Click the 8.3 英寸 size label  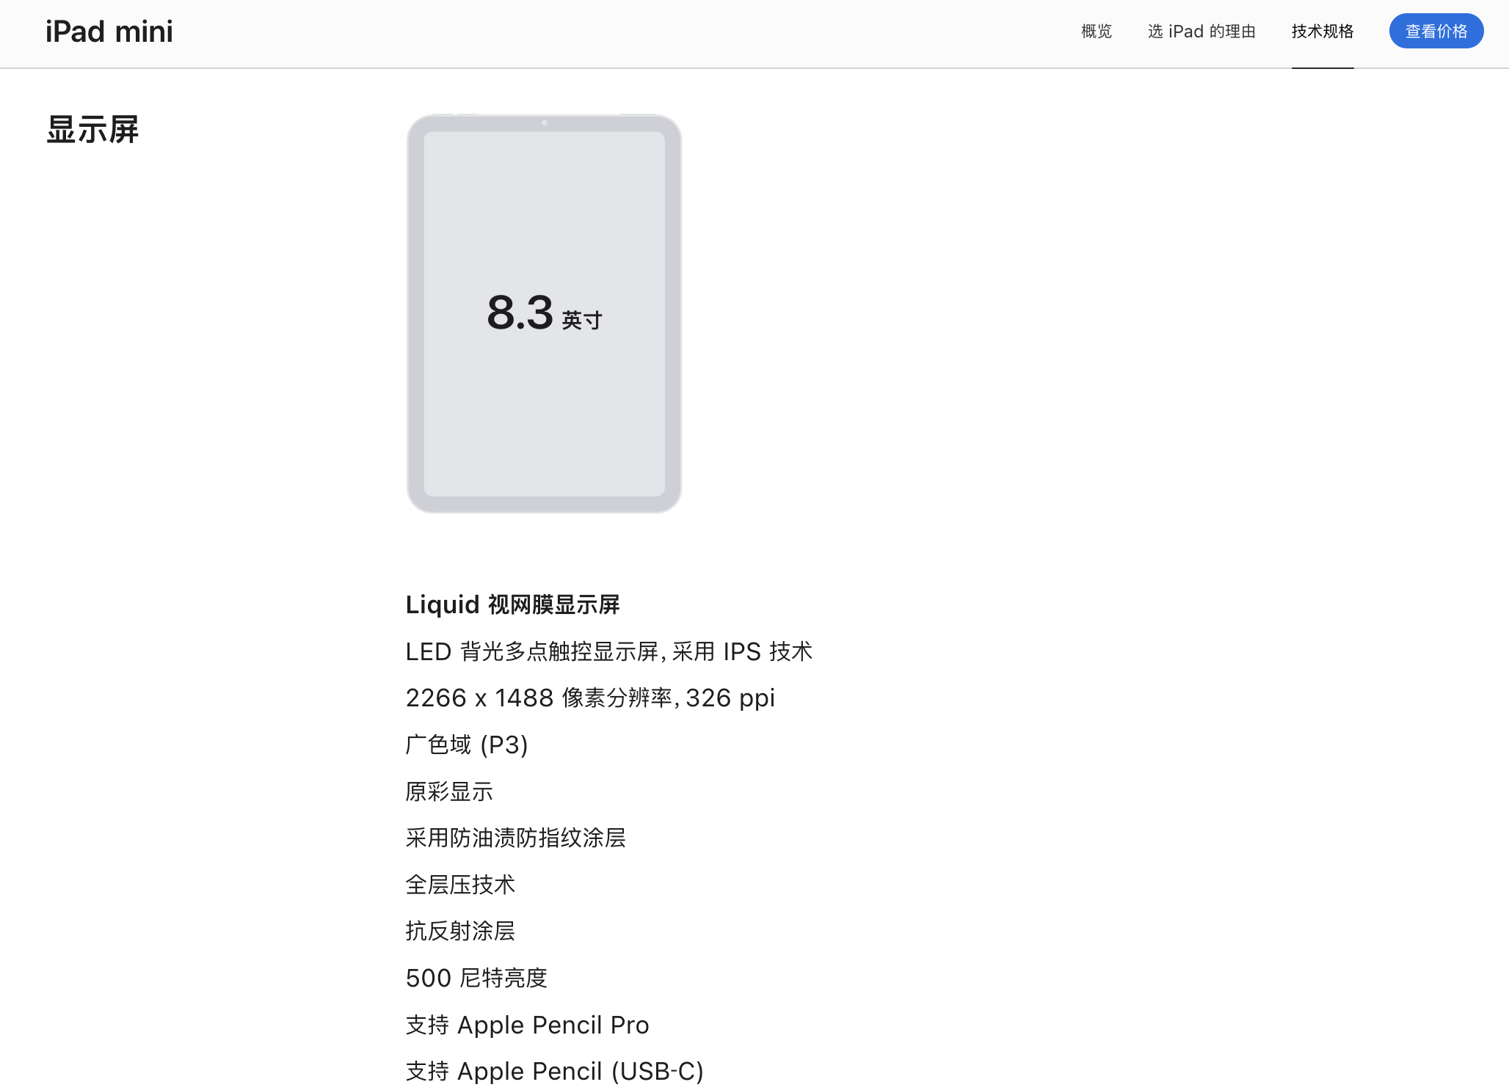pyautogui.click(x=544, y=313)
